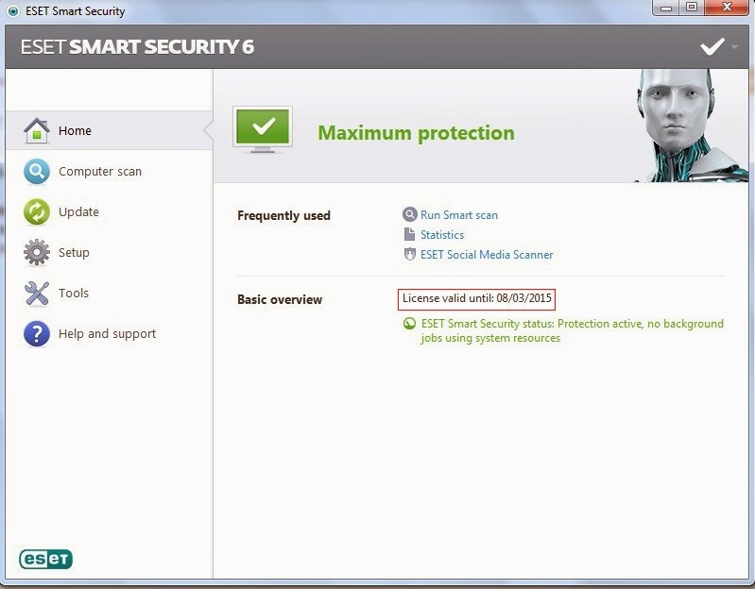This screenshot has height=589, width=755.
Task: Run Smart scan link
Action: (458, 215)
